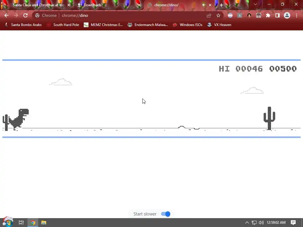The image size is (303, 227).
Task: Click the Chrome site info icon in address bar
Action: point(37,15)
